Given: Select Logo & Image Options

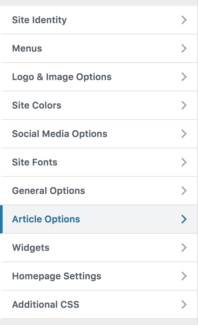Looking at the screenshot, I should click(x=99, y=77).
